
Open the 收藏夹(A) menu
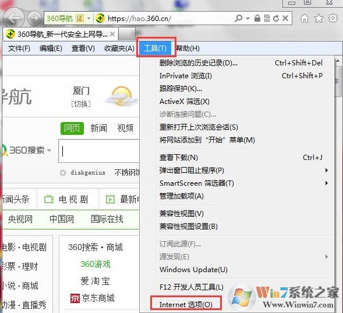(119, 48)
